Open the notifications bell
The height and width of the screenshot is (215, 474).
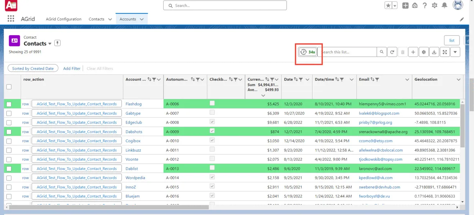[x=444, y=5]
